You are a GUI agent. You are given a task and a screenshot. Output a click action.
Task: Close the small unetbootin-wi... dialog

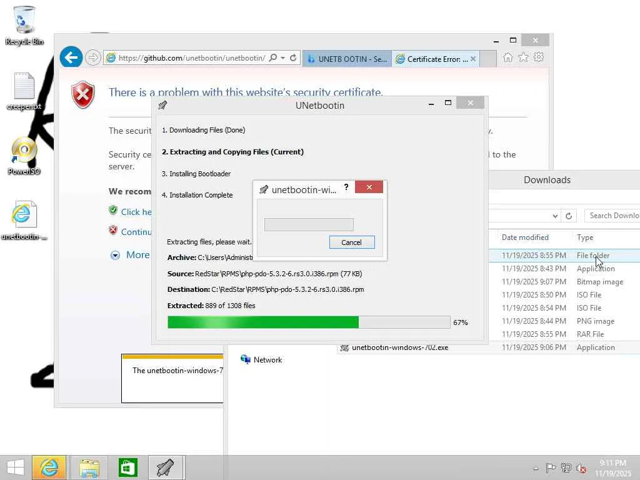pos(369,187)
